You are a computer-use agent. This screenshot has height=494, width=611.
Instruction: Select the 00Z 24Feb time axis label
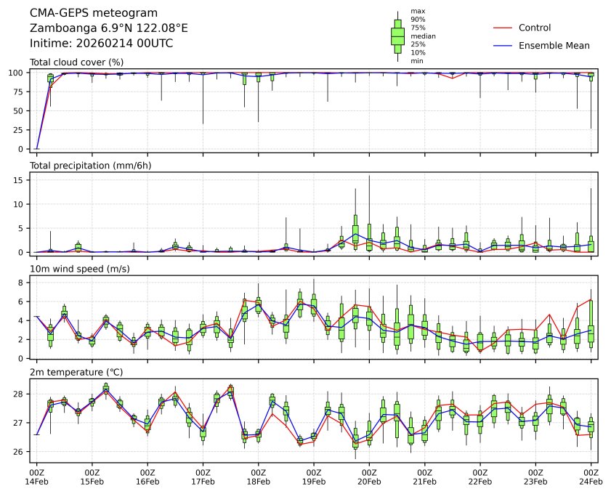coord(591,477)
